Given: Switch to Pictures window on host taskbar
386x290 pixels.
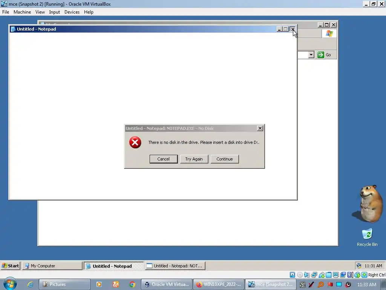Looking at the screenshot, I should click(x=64, y=284).
